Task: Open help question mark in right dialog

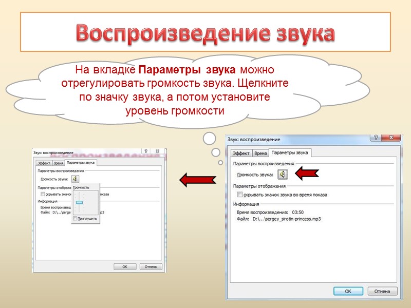Action: 376,138
